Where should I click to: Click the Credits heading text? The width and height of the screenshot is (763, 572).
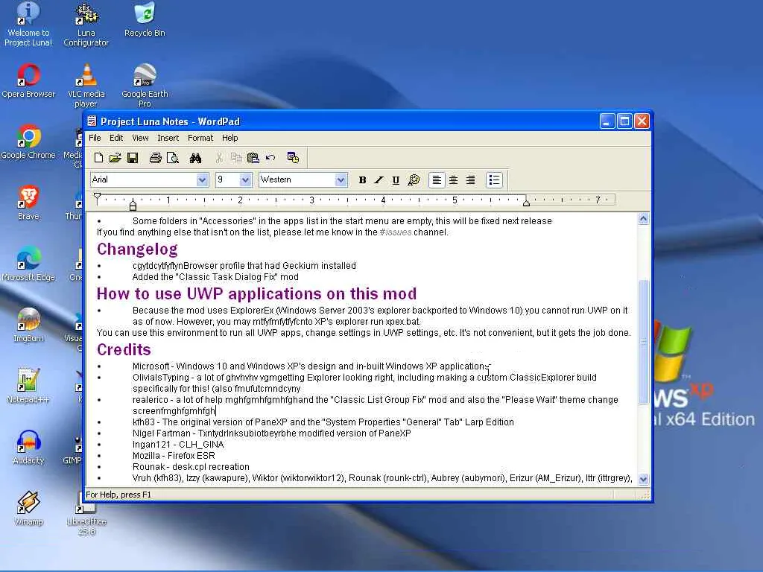coord(124,350)
